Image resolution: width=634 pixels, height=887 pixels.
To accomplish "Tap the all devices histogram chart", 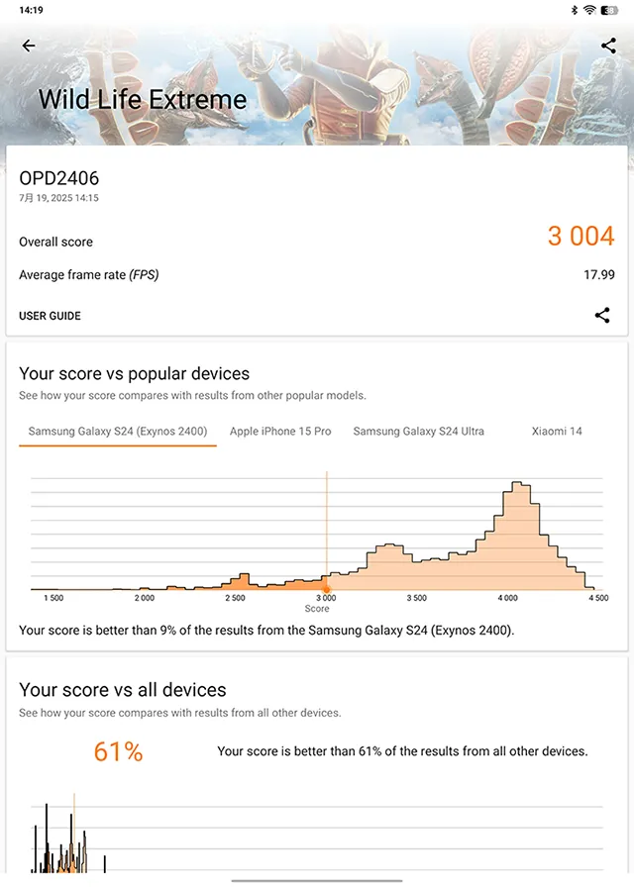I will (317, 833).
